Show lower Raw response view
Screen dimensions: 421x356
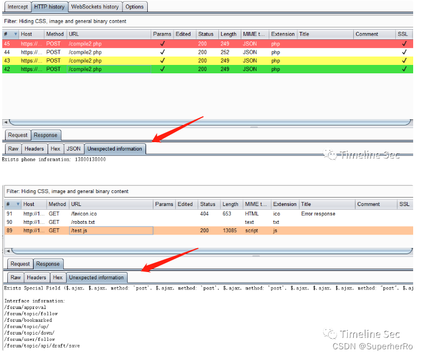coord(16,278)
